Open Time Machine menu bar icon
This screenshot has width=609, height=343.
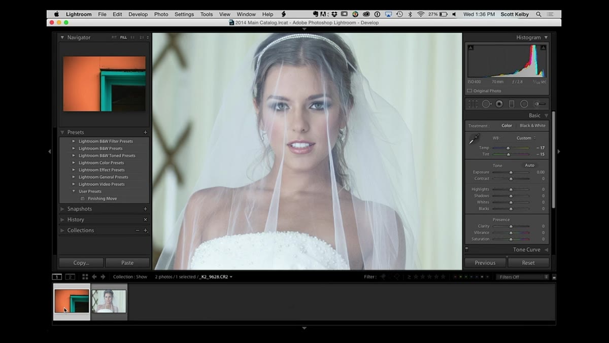pyautogui.click(x=399, y=14)
